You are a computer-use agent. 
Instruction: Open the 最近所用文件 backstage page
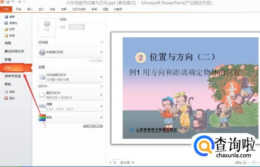tap(14, 51)
